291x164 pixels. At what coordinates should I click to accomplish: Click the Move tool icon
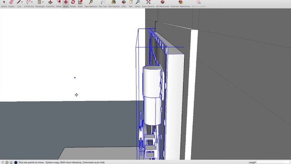click(x=65, y=2)
